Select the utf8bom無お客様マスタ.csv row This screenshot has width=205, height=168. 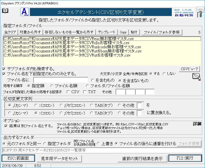click(x=102, y=51)
